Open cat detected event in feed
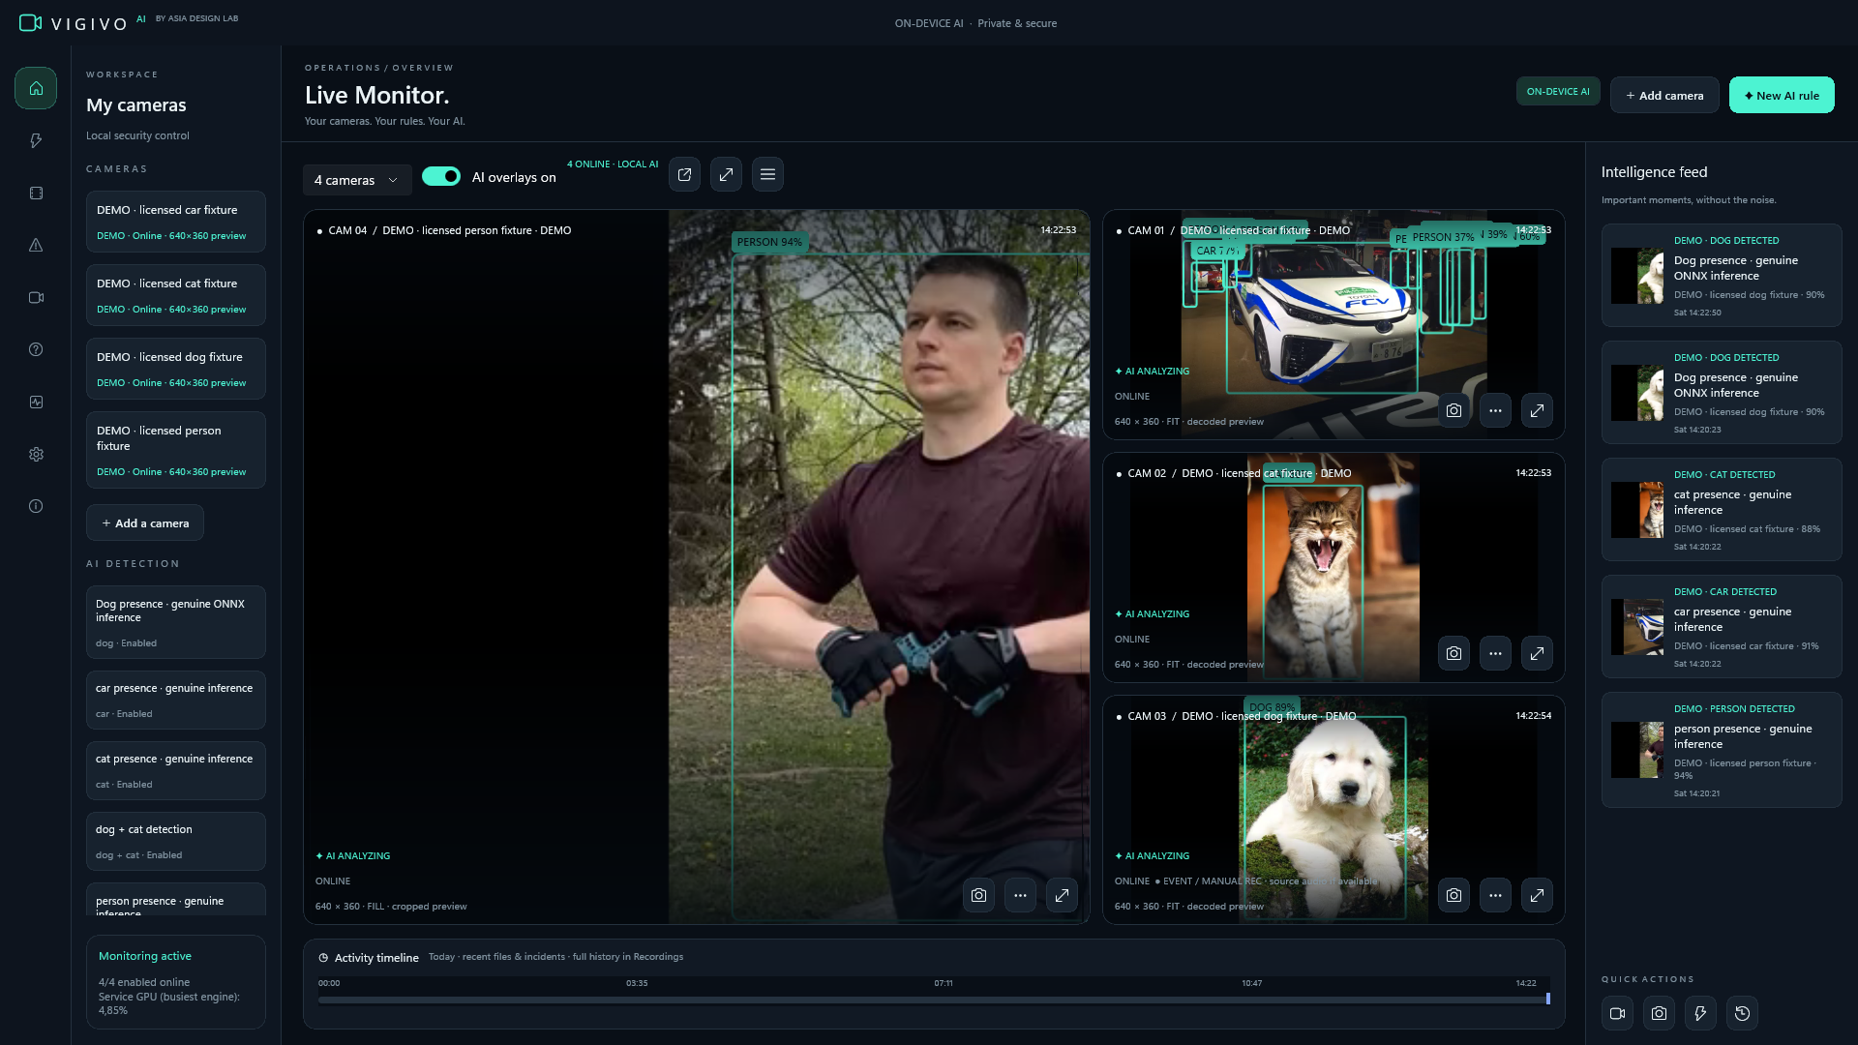 1722,509
